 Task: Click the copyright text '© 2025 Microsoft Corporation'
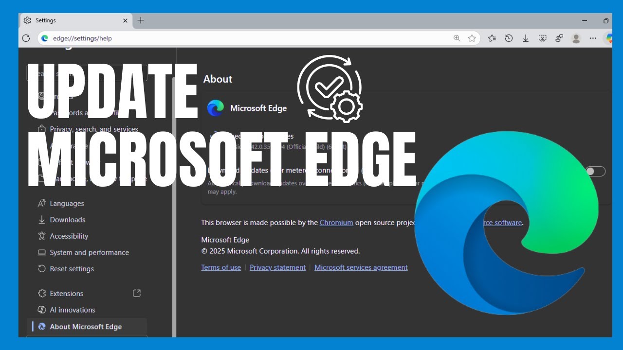[250, 251]
